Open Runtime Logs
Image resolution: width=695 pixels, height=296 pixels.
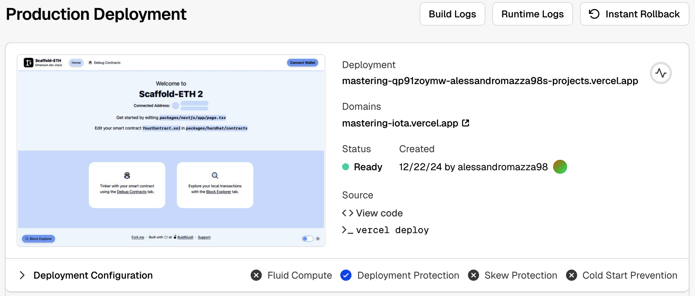532,14
